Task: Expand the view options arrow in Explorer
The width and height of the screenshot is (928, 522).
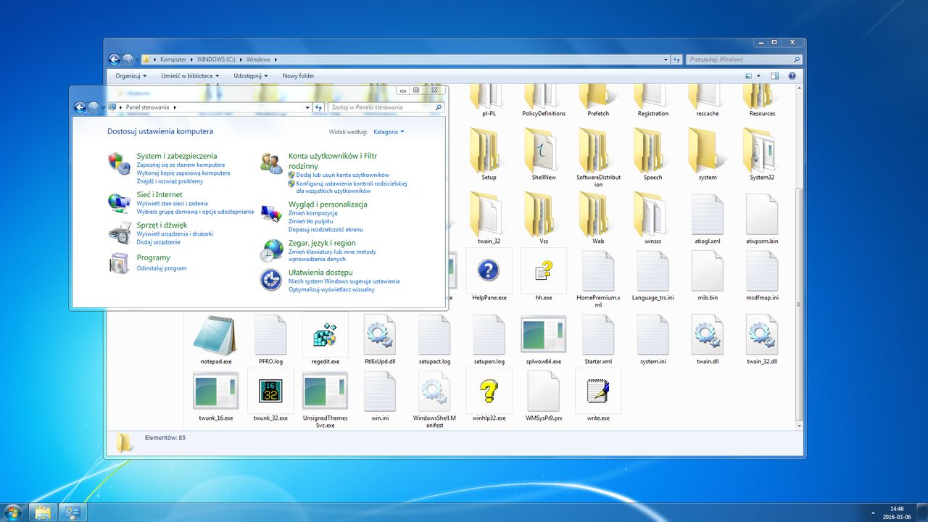Action: point(758,75)
